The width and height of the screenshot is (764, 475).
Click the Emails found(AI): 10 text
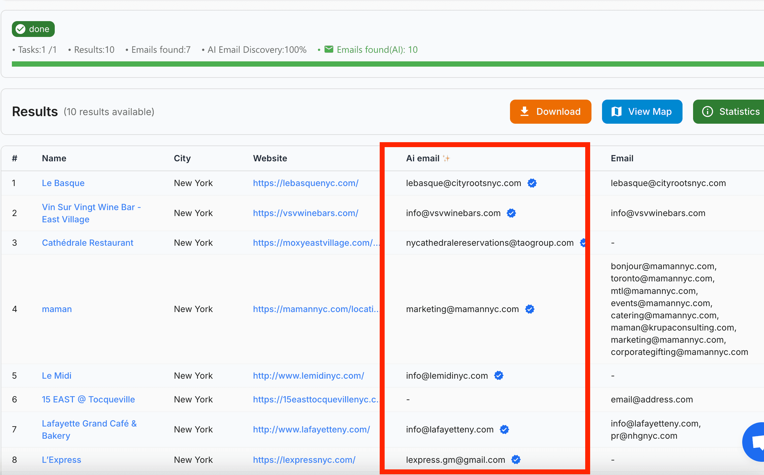(x=377, y=49)
